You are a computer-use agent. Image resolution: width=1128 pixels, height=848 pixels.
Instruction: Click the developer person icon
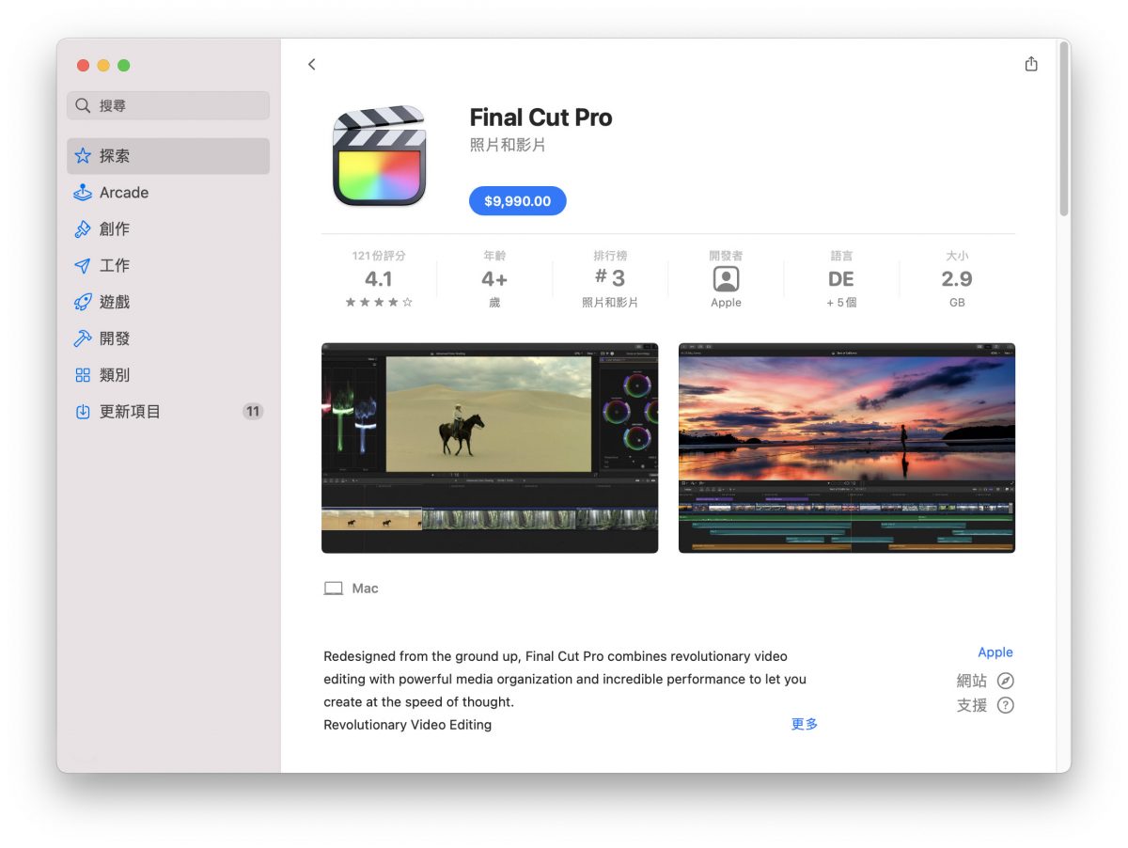point(726,279)
